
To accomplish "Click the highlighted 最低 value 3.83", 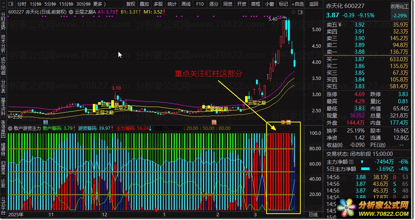I will pyautogui.click(x=360, y=108).
